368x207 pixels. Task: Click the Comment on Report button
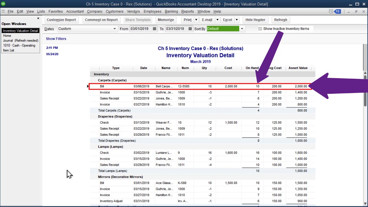101,20
